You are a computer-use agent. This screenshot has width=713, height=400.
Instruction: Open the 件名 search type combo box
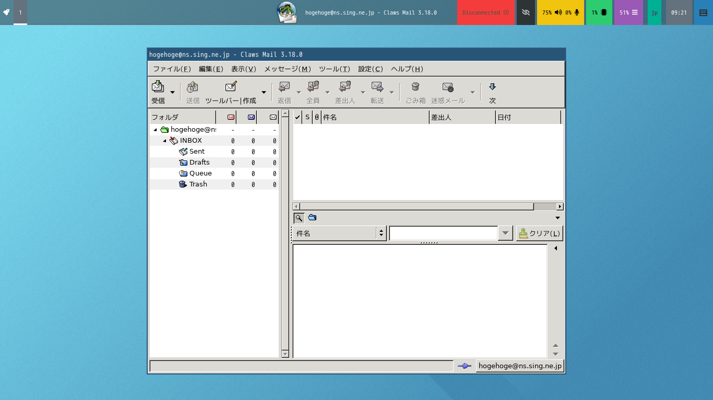[339, 233]
